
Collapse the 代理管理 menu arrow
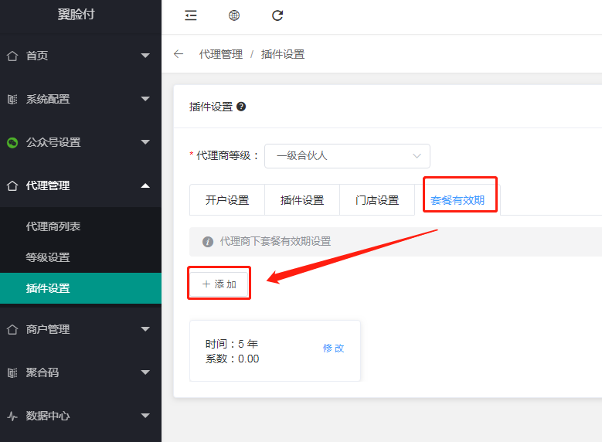click(x=145, y=186)
